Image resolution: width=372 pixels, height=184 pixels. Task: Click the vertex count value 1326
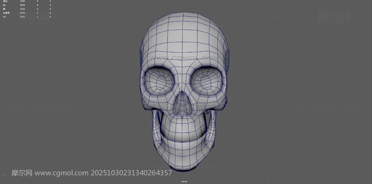[22, 1]
